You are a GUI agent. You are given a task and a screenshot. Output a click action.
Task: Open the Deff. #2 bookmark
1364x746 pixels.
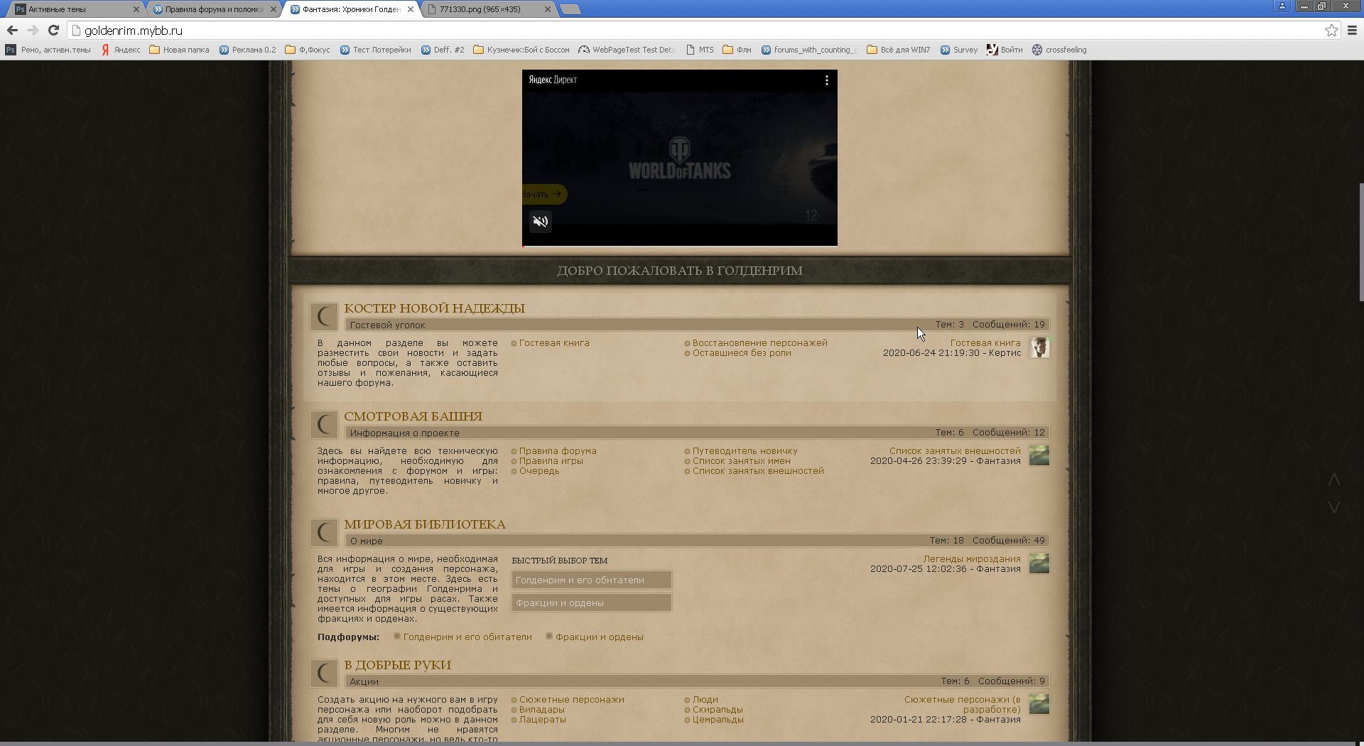point(443,50)
